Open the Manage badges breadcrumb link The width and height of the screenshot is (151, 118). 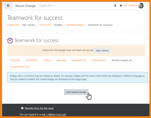pyautogui.click(x=75, y=25)
